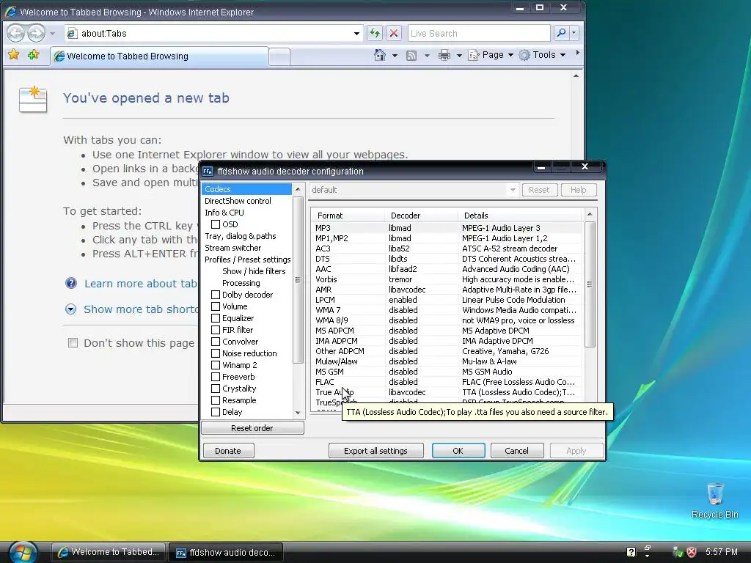Screen dimensions: 751x563
Task: Click the Internet Explorer Back arrow button
Action: point(16,33)
